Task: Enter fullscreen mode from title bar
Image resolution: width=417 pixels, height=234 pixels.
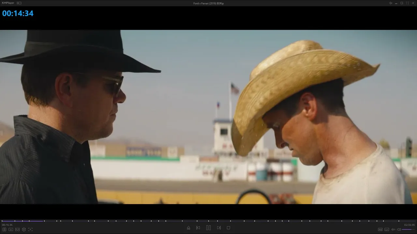Action: coord(407,3)
